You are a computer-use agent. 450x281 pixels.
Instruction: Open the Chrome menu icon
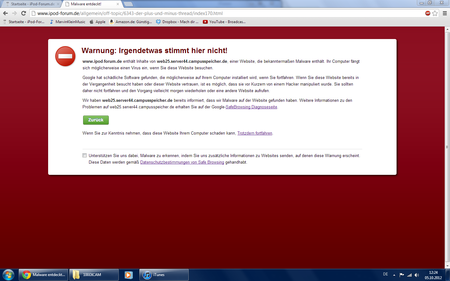[x=445, y=13]
